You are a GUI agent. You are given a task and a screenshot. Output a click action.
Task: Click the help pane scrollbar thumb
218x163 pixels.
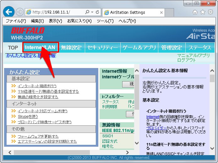(212, 78)
